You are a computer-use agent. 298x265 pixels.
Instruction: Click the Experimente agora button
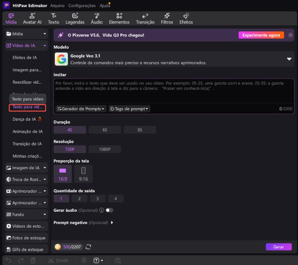tap(261, 35)
